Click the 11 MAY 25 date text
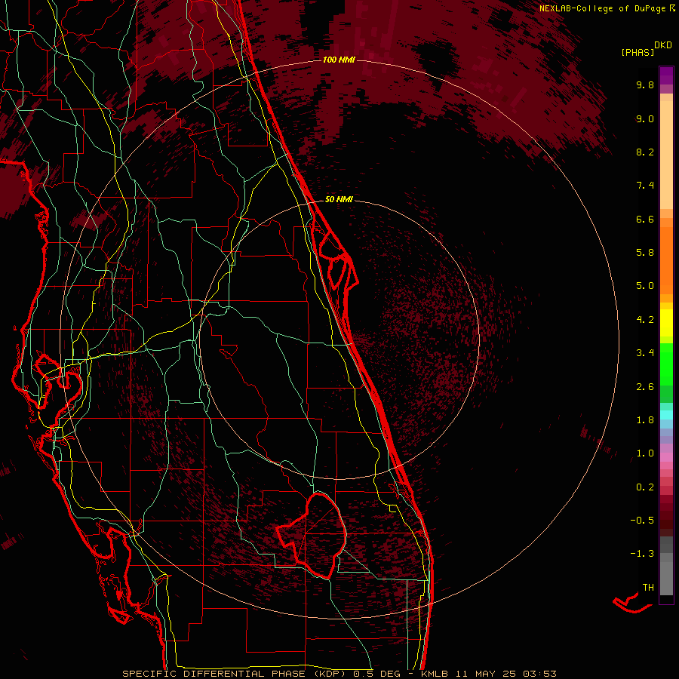 pos(485,674)
